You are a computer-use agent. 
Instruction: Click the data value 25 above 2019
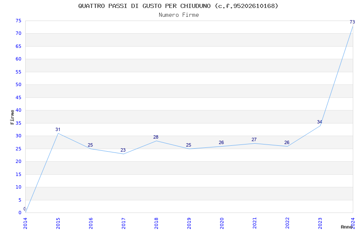[189, 145]
